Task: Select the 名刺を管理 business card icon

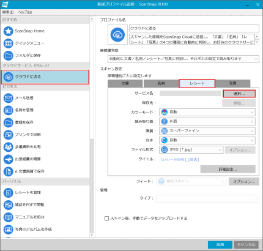Action: 9,110
